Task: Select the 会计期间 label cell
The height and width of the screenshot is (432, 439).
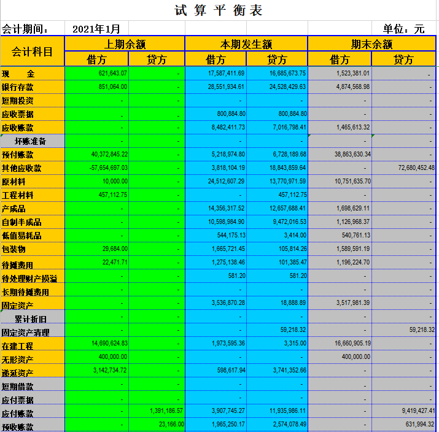Action: (x=33, y=29)
